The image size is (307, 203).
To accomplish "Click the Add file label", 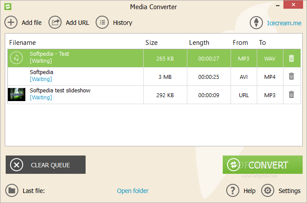I will click(x=32, y=23).
